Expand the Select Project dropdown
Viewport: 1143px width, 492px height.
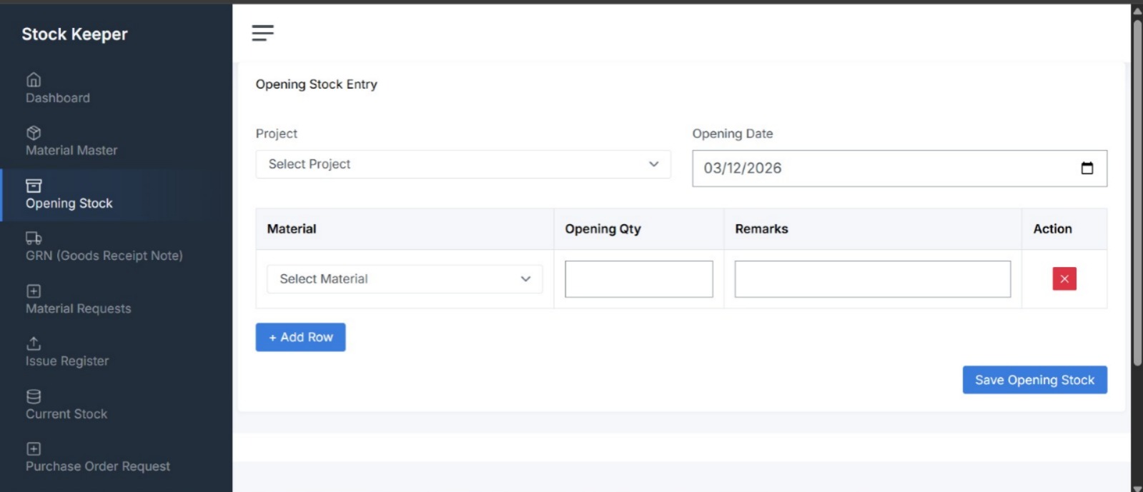[462, 164]
